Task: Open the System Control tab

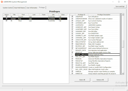Action: 8,8
